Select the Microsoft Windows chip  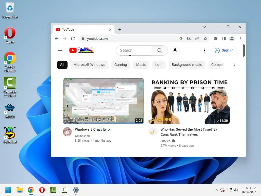89,65
